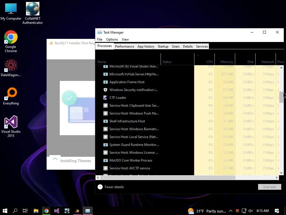Open File Explorer from the taskbar
Image resolution: width=286 pixels, height=215 pixels.
click(x=36, y=211)
